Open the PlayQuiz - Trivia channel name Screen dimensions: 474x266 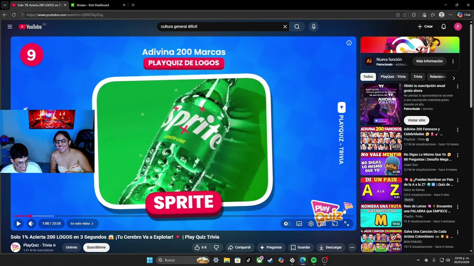[x=37, y=245]
